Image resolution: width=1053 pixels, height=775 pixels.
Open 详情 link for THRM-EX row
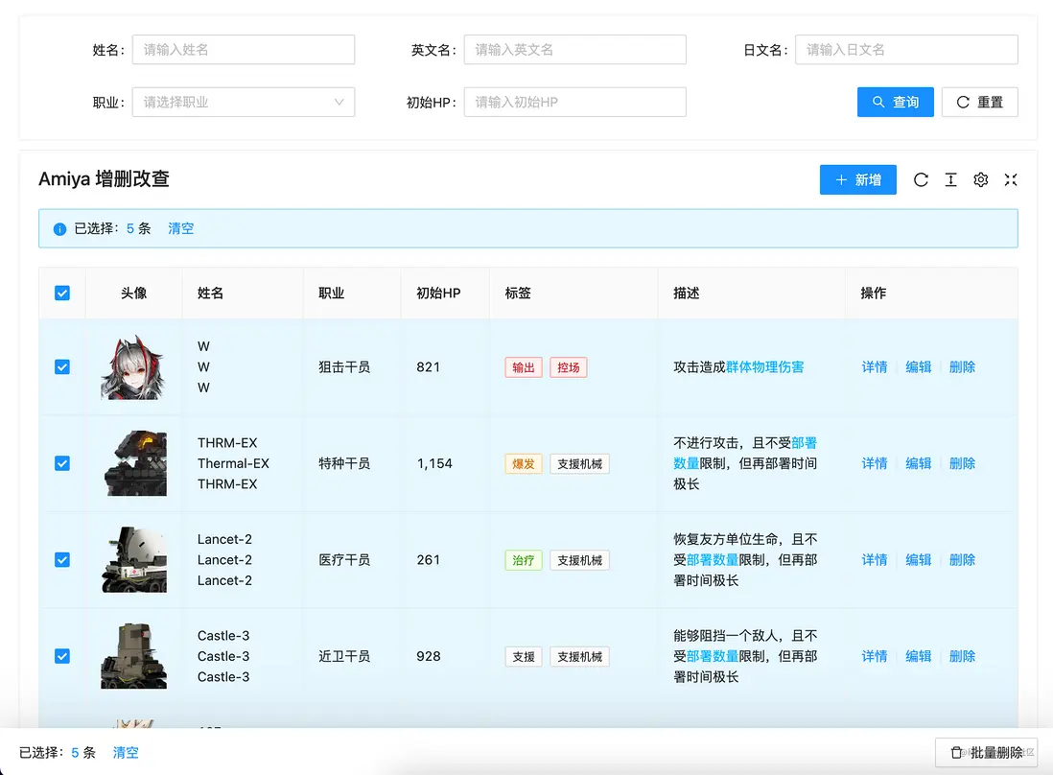(874, 463)
